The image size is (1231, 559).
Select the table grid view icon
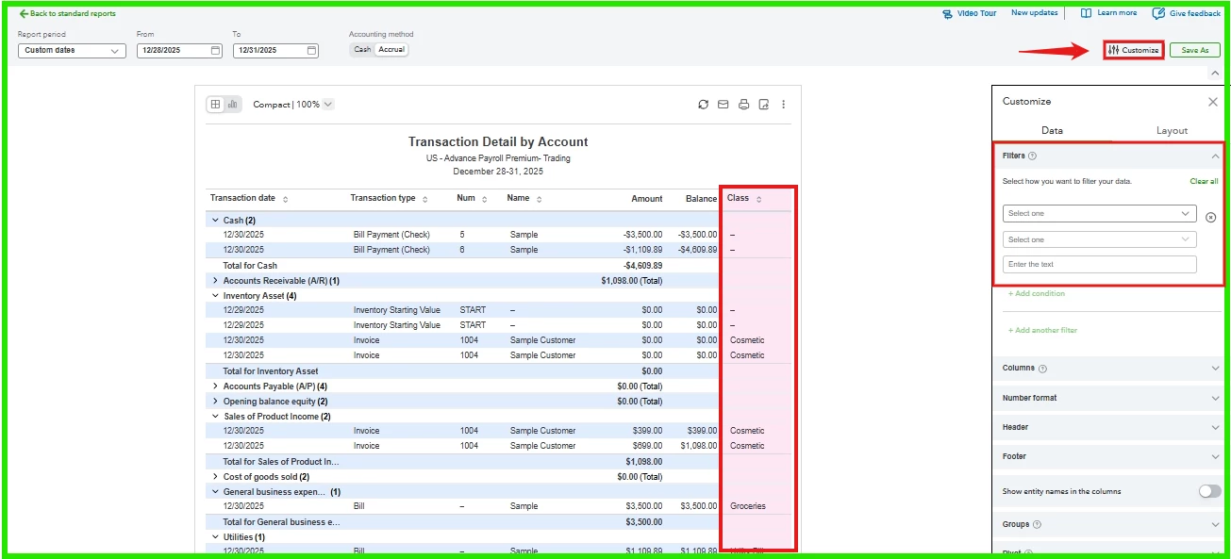[x=215, y=105]
